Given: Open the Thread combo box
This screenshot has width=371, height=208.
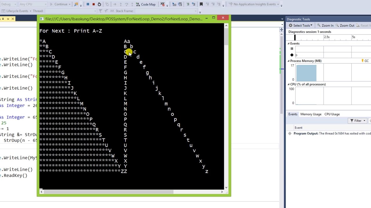Looking at the screenshot, I should [71, 11].
